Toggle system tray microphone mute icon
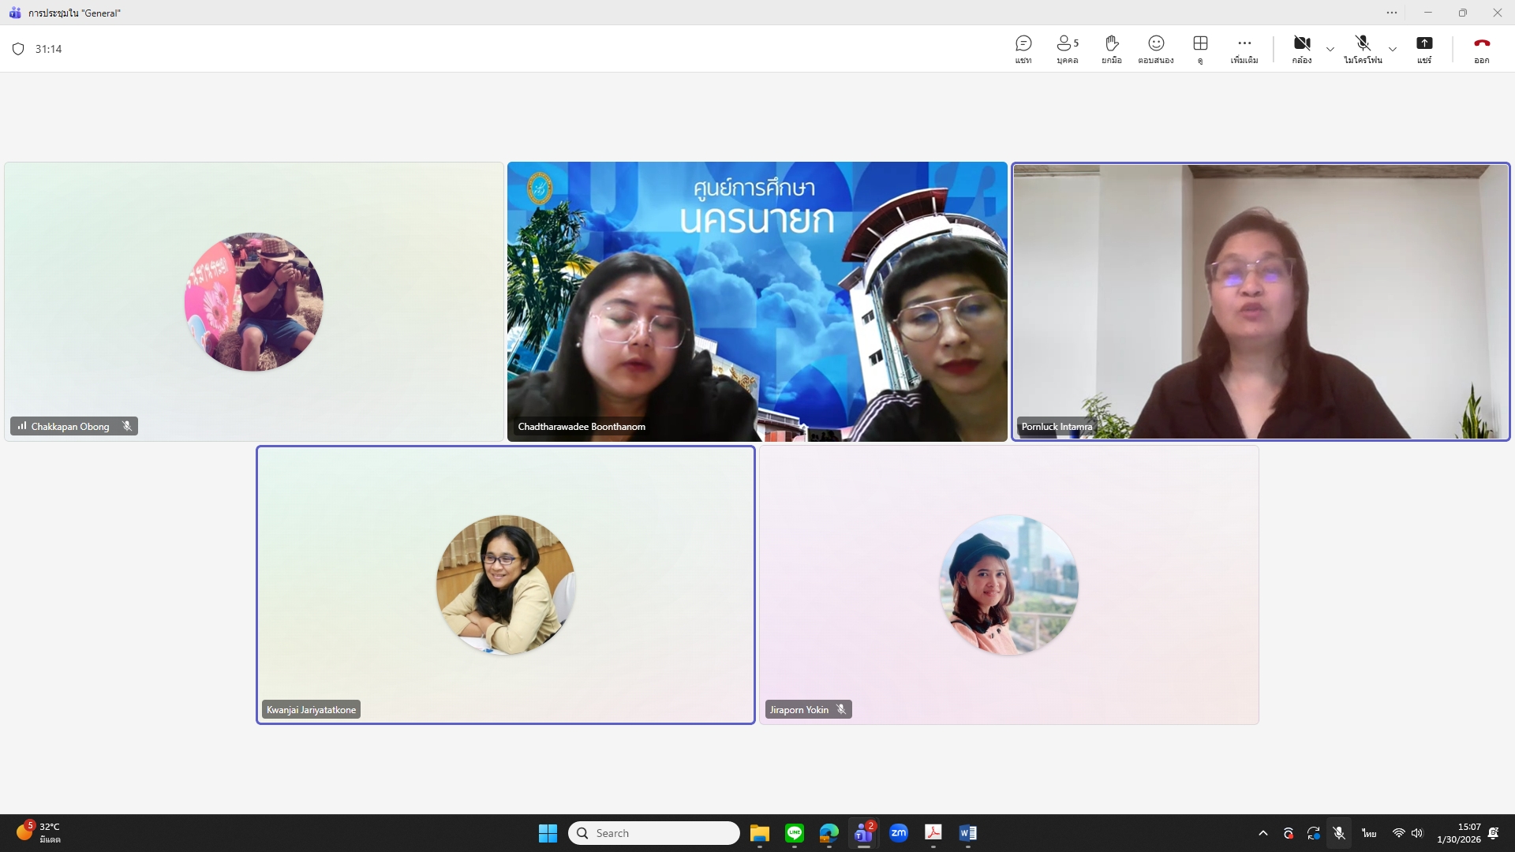The image size is (1515, 852). 1339,833
